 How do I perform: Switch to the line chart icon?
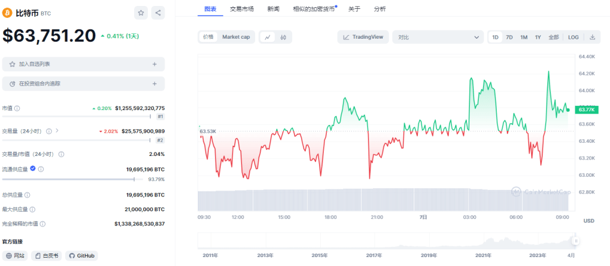tap(268, 37)
